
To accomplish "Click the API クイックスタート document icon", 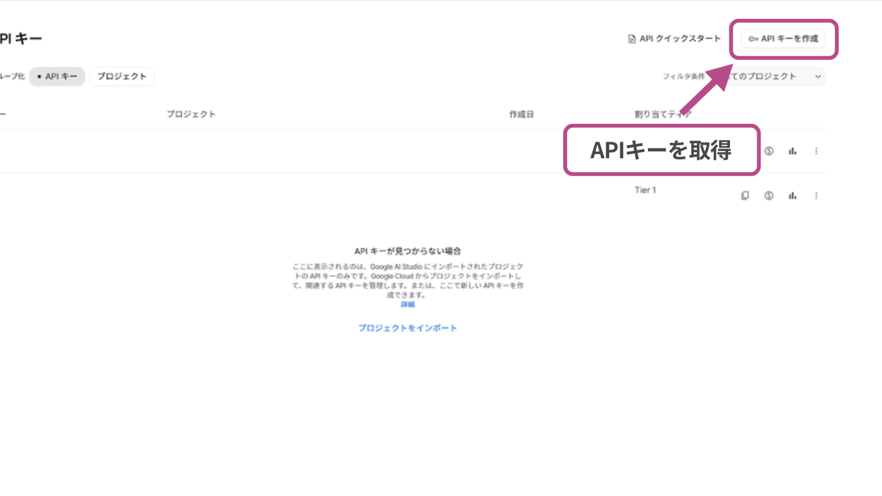I will tap(631, 39).
